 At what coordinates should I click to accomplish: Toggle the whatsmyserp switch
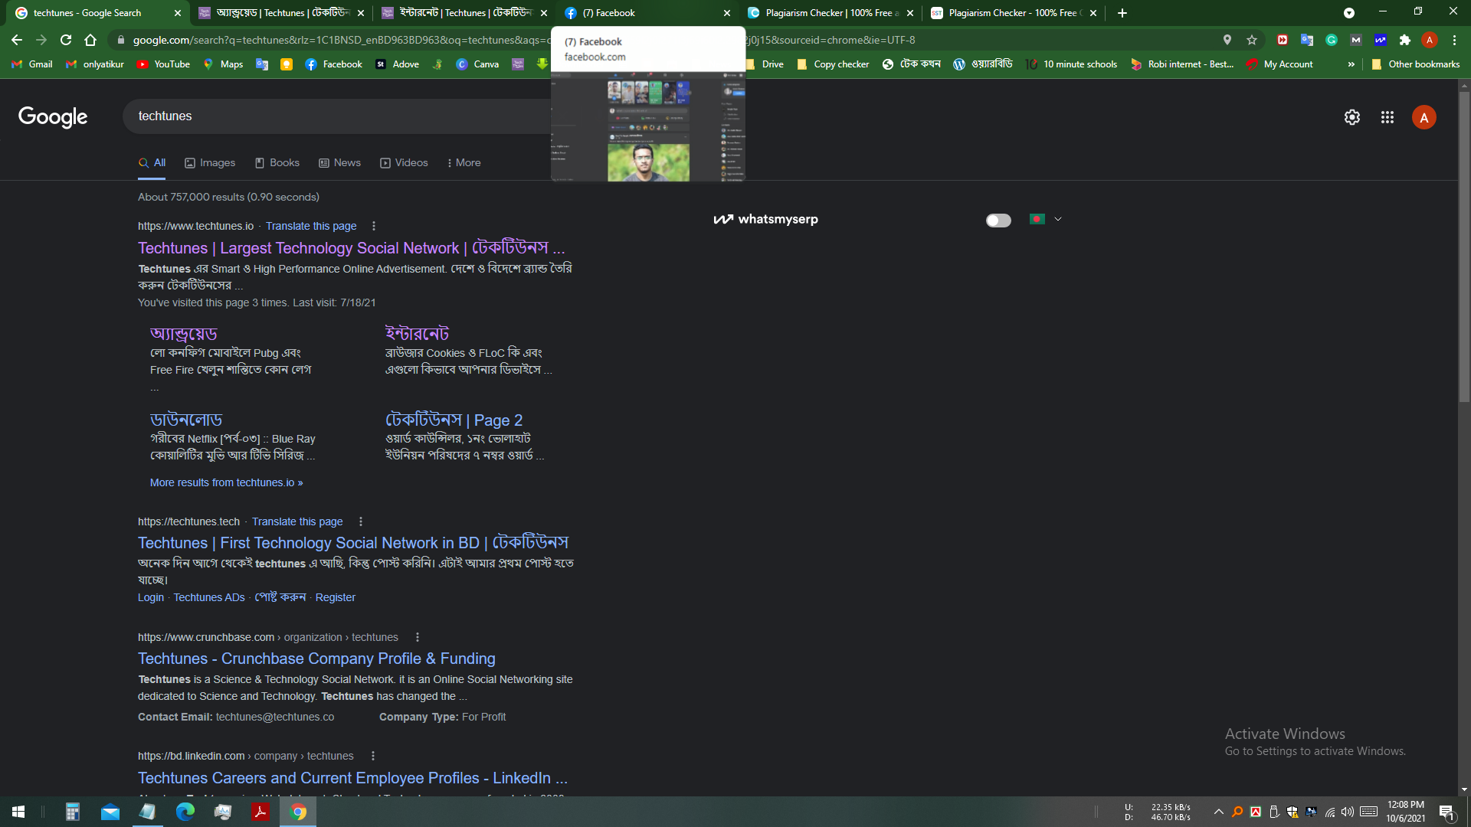pos(998,221)
